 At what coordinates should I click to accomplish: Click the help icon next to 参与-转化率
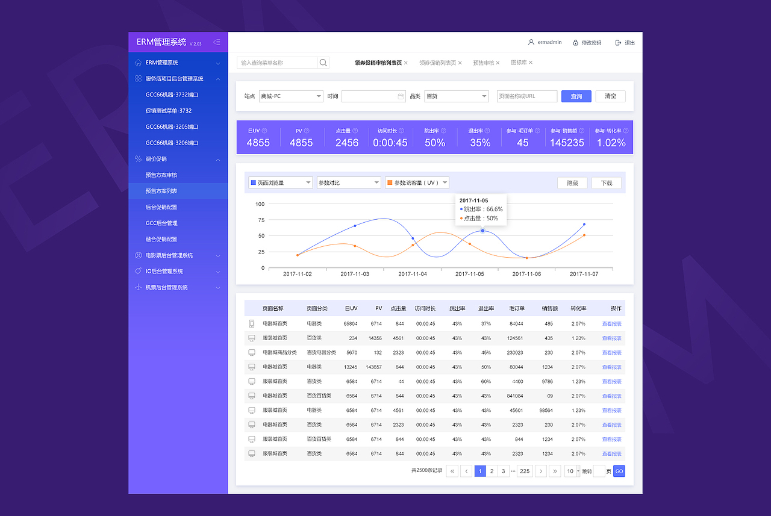pyautogui.click(x=625, y=131)
